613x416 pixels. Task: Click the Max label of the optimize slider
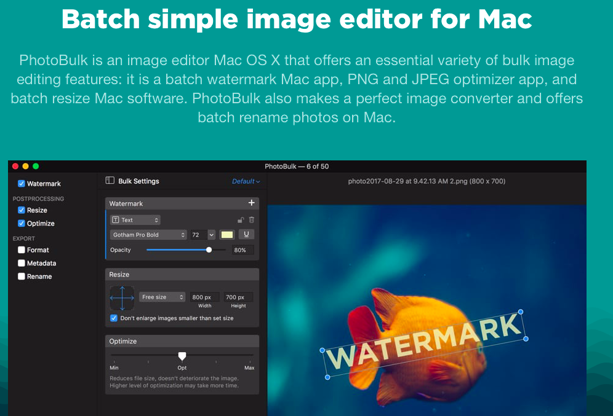pos(249,367)
